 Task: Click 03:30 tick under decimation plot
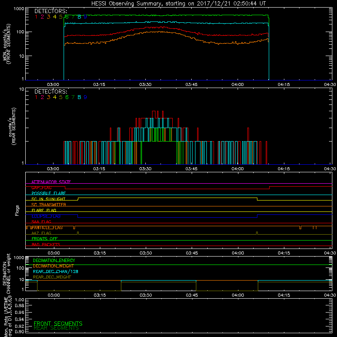146,295
